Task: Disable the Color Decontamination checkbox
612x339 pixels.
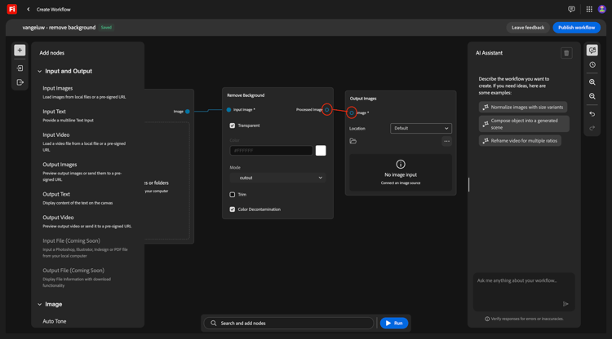Action: [x=233, y=209]
